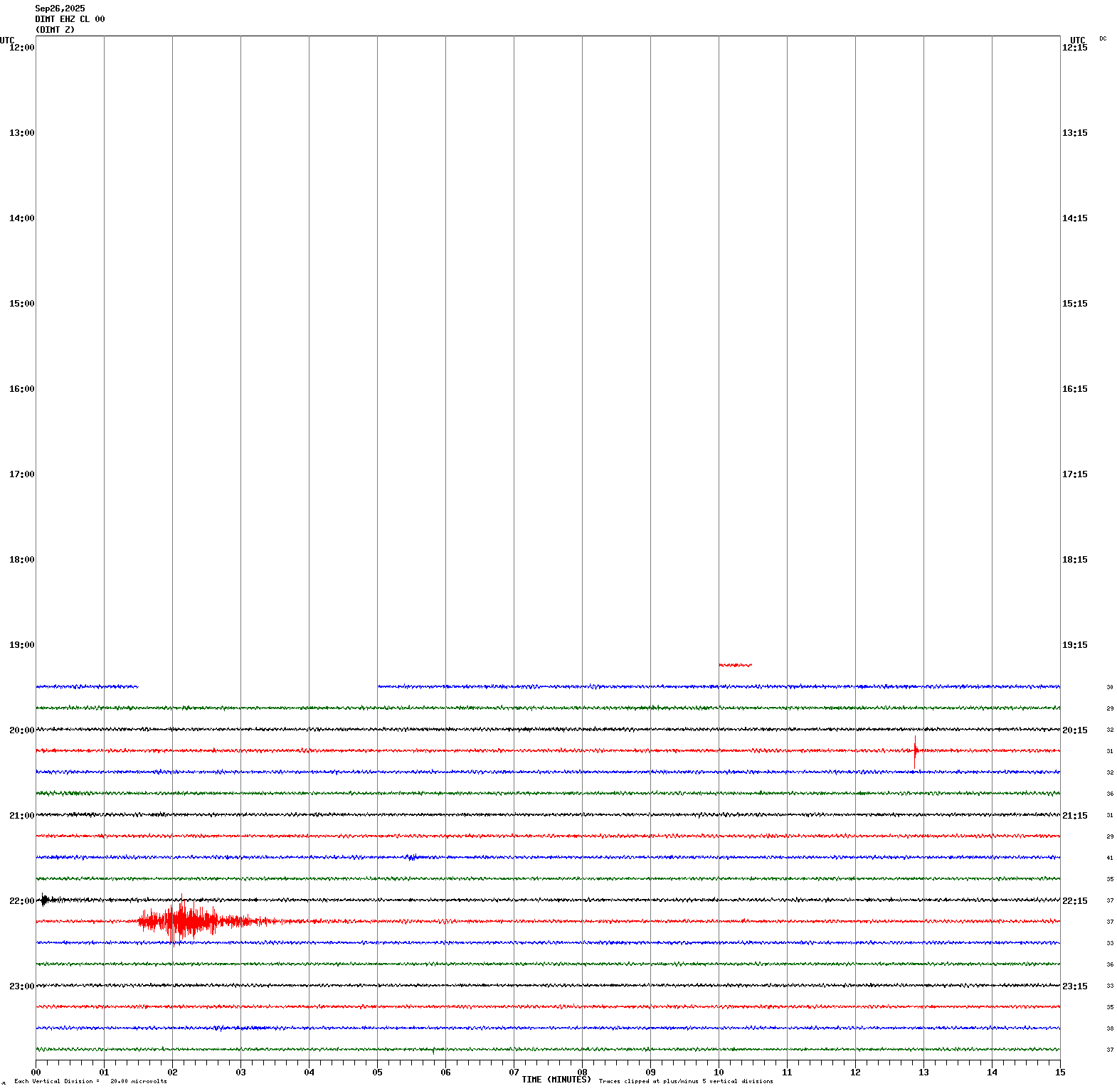1117x1091 pixels.
Task: Click the TIME (MINUTES) axis title
Action: tap(556, 1080)
